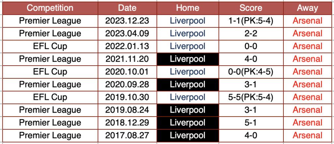334x144 pixels.
Task: Select the Arsenal cell in the 2018.12.29 row
Action: [x=307, y=123]
